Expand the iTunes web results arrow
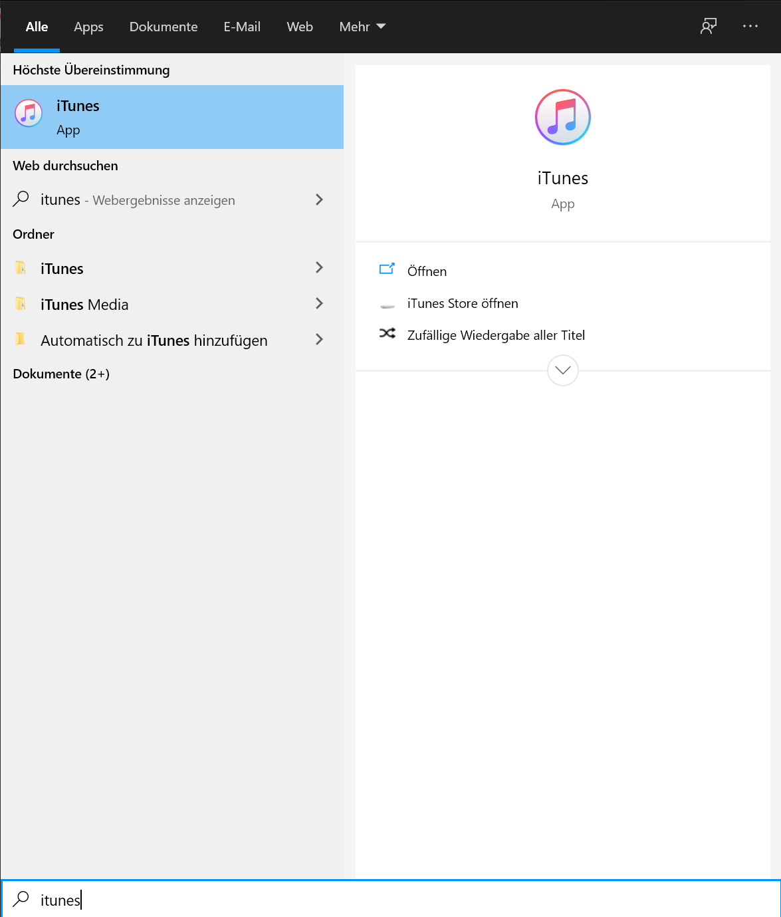 tap(319, 199)
